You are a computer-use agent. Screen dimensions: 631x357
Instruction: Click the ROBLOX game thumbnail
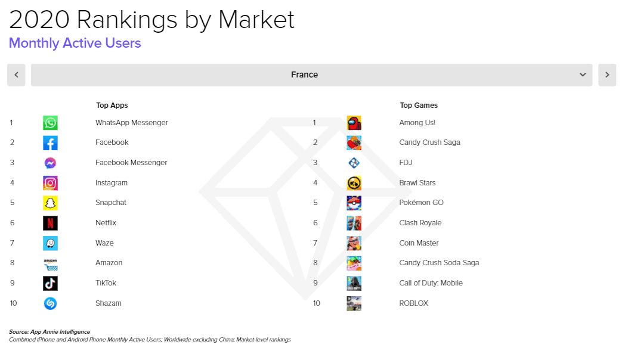[354, 303]
